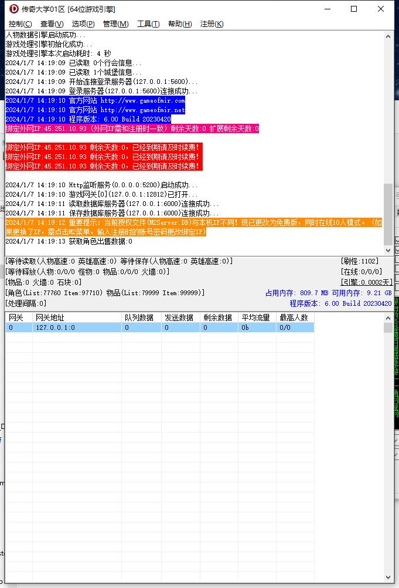Minimize the 传奇大学01区 window
Screen dimensions: 399x588
point(328,9)
